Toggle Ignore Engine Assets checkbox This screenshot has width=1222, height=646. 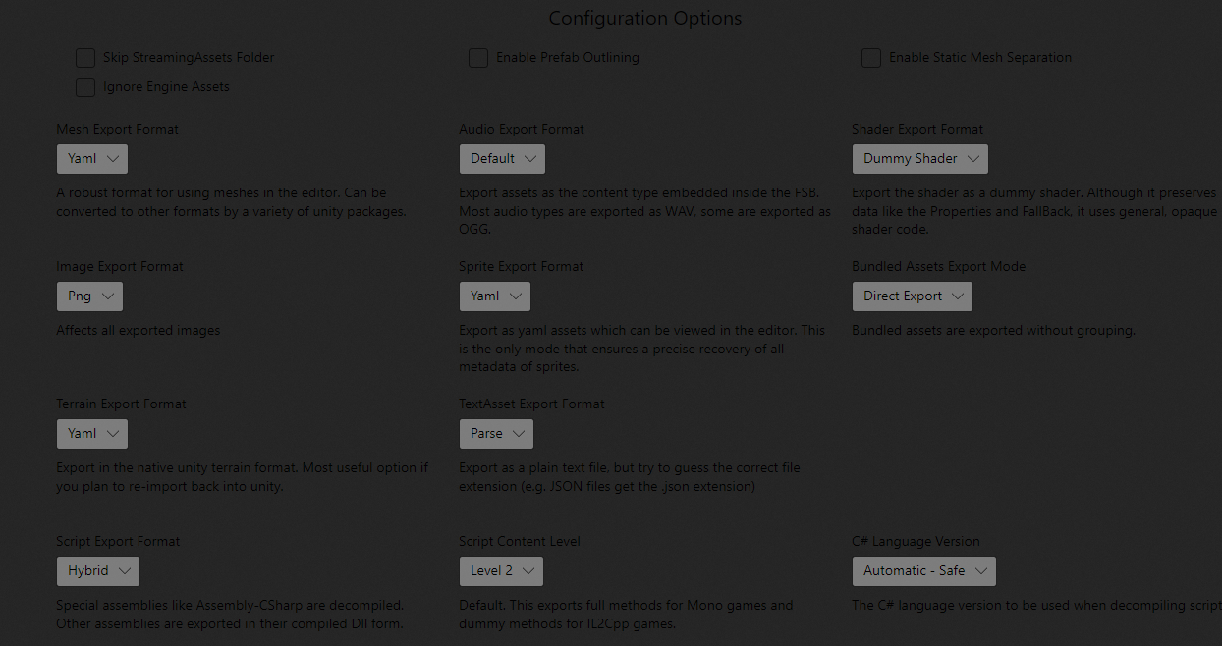click(85, 87)
